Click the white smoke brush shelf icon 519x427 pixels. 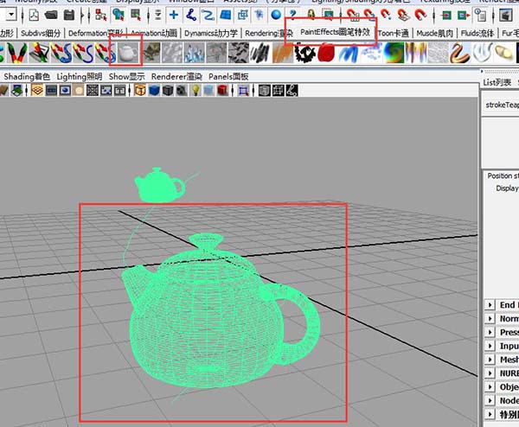point(482,53)
